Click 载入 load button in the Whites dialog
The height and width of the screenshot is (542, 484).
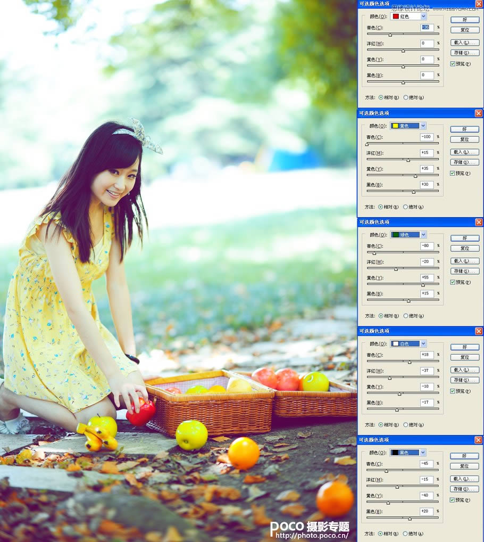tap(464, 370)
